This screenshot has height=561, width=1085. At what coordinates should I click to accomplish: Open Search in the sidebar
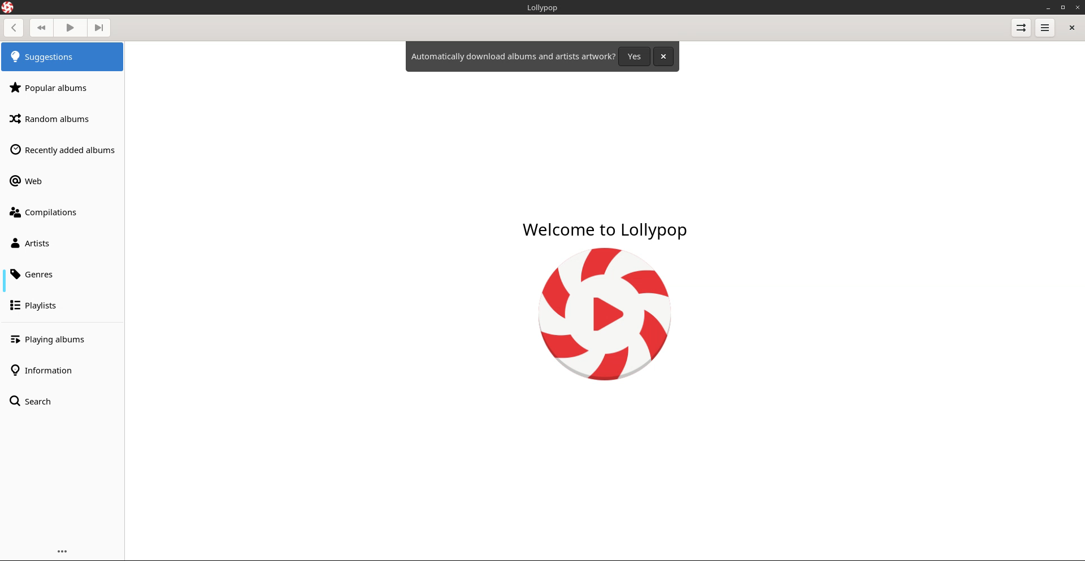coord(62,402)
